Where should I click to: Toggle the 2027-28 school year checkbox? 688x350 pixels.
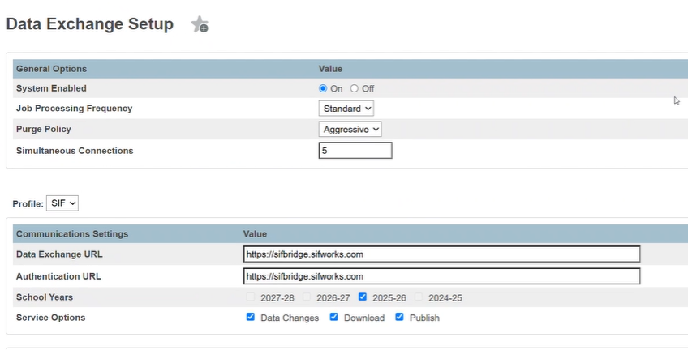click(251, 297)
